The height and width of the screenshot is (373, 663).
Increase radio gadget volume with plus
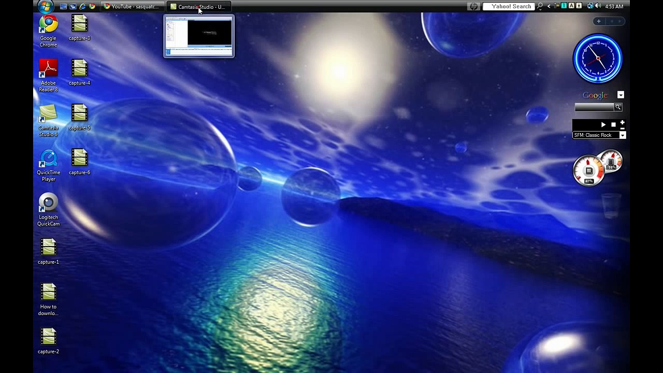pyautogui.click(x=622, y=123)
